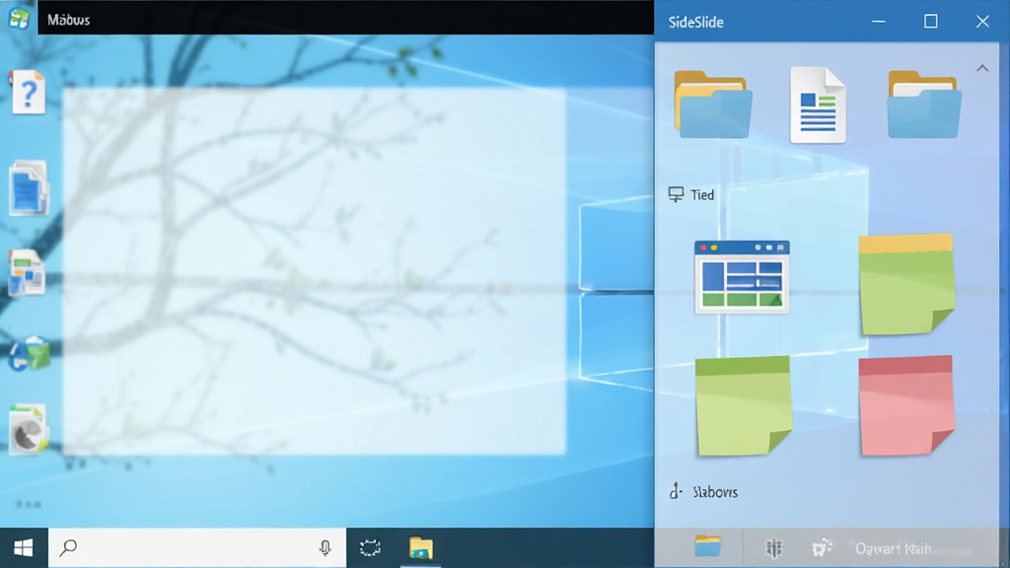This screenshot has width=1010, height=568.
Task: Open the help question mark desktop icon
Action: pos(28,92)
